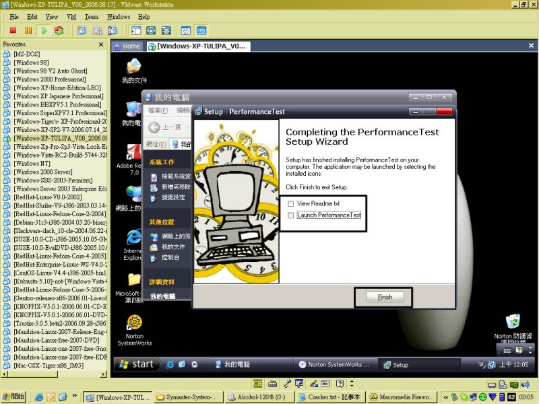
Task: Enable the Launch PerformanceTest checkbox
Action: click(x=291, y=215)
